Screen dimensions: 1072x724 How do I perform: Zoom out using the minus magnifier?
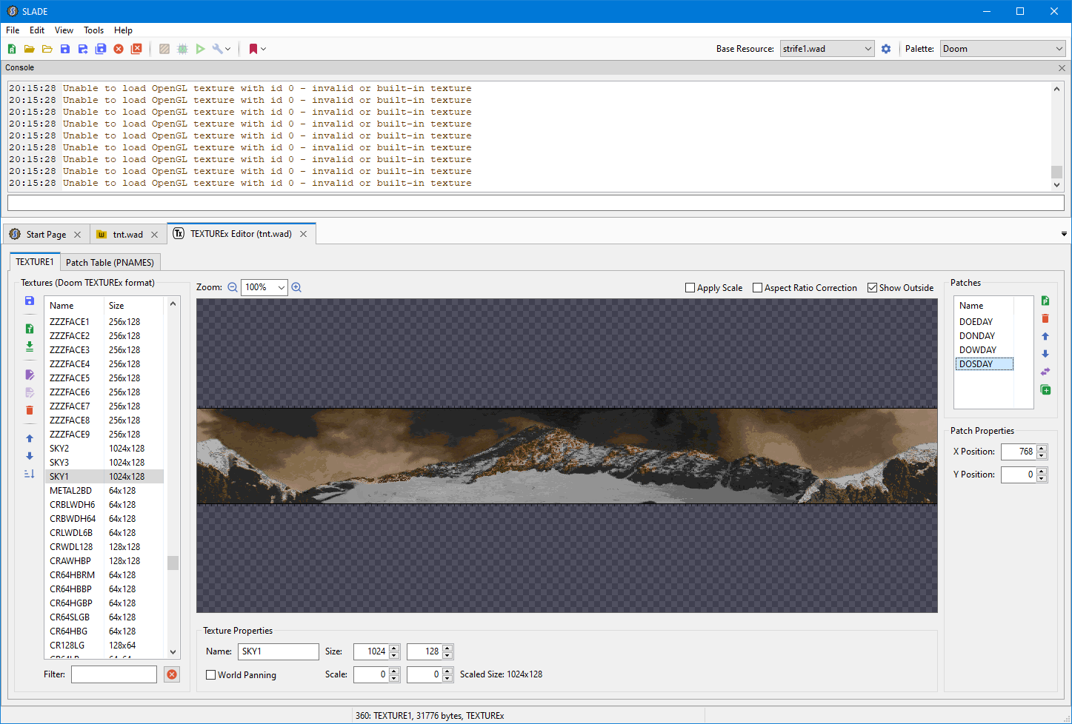coord(233,287)
